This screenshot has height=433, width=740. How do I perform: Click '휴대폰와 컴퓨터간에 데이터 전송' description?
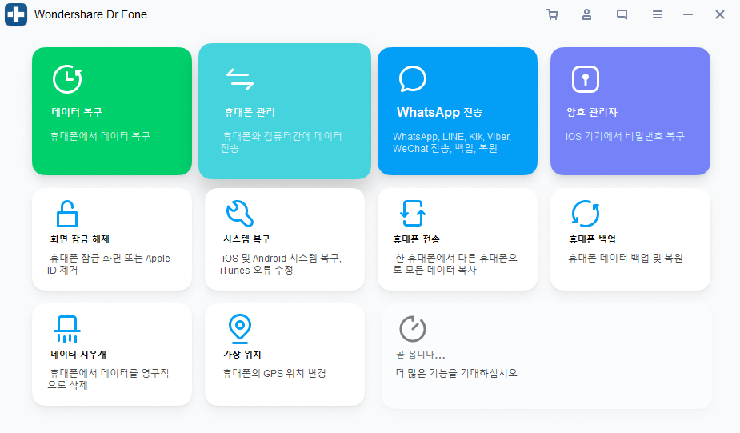tap(281, 142)
